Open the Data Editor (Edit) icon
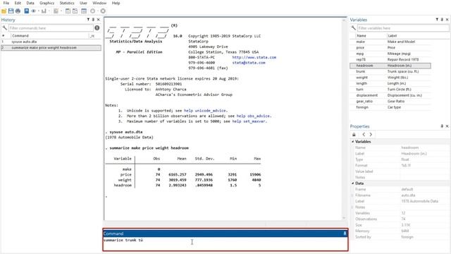This screenshot has height=254, width=451. tap(68, 11)
